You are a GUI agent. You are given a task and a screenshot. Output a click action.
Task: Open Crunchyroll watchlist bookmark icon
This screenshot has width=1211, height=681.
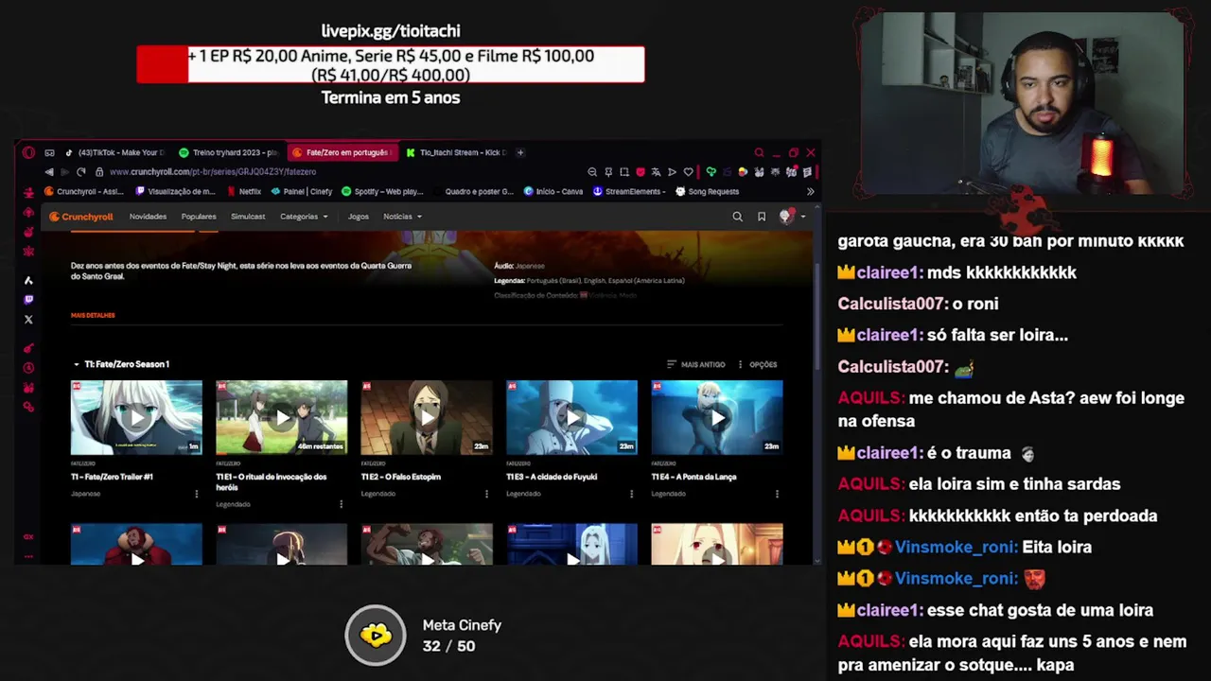pos(761,217)
